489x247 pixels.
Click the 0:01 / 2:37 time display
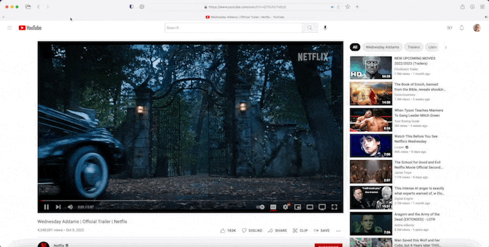[86, 207]
